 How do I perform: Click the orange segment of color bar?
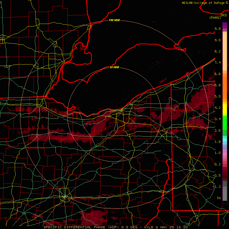225,88
